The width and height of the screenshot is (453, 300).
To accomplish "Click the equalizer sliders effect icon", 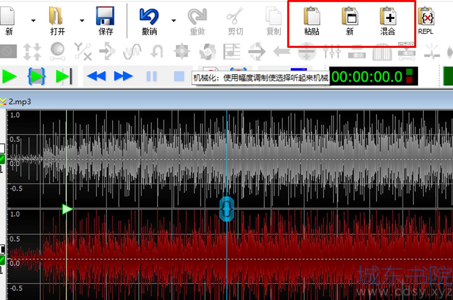I will point(332,51).
